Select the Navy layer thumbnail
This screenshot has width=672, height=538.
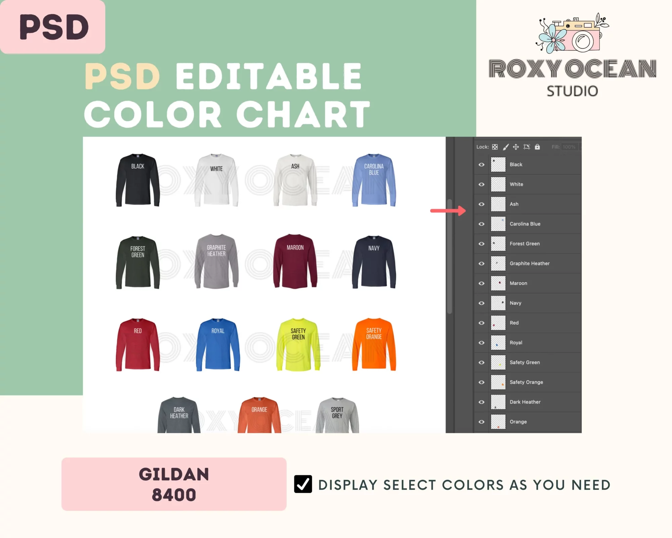[498, 303]
